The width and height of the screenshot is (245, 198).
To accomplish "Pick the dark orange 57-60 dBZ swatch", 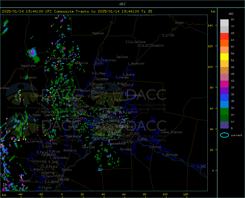I will [224, 43].
